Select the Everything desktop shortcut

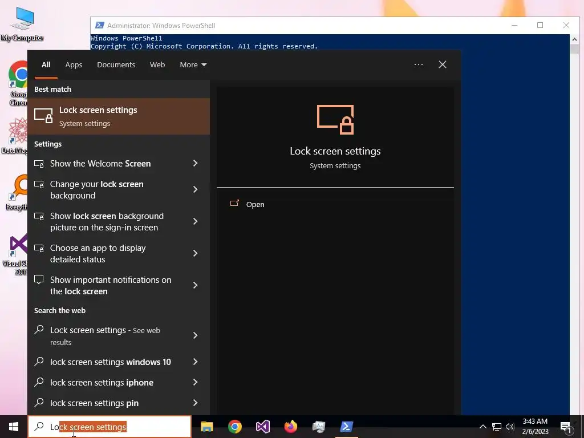pos(17,193)
